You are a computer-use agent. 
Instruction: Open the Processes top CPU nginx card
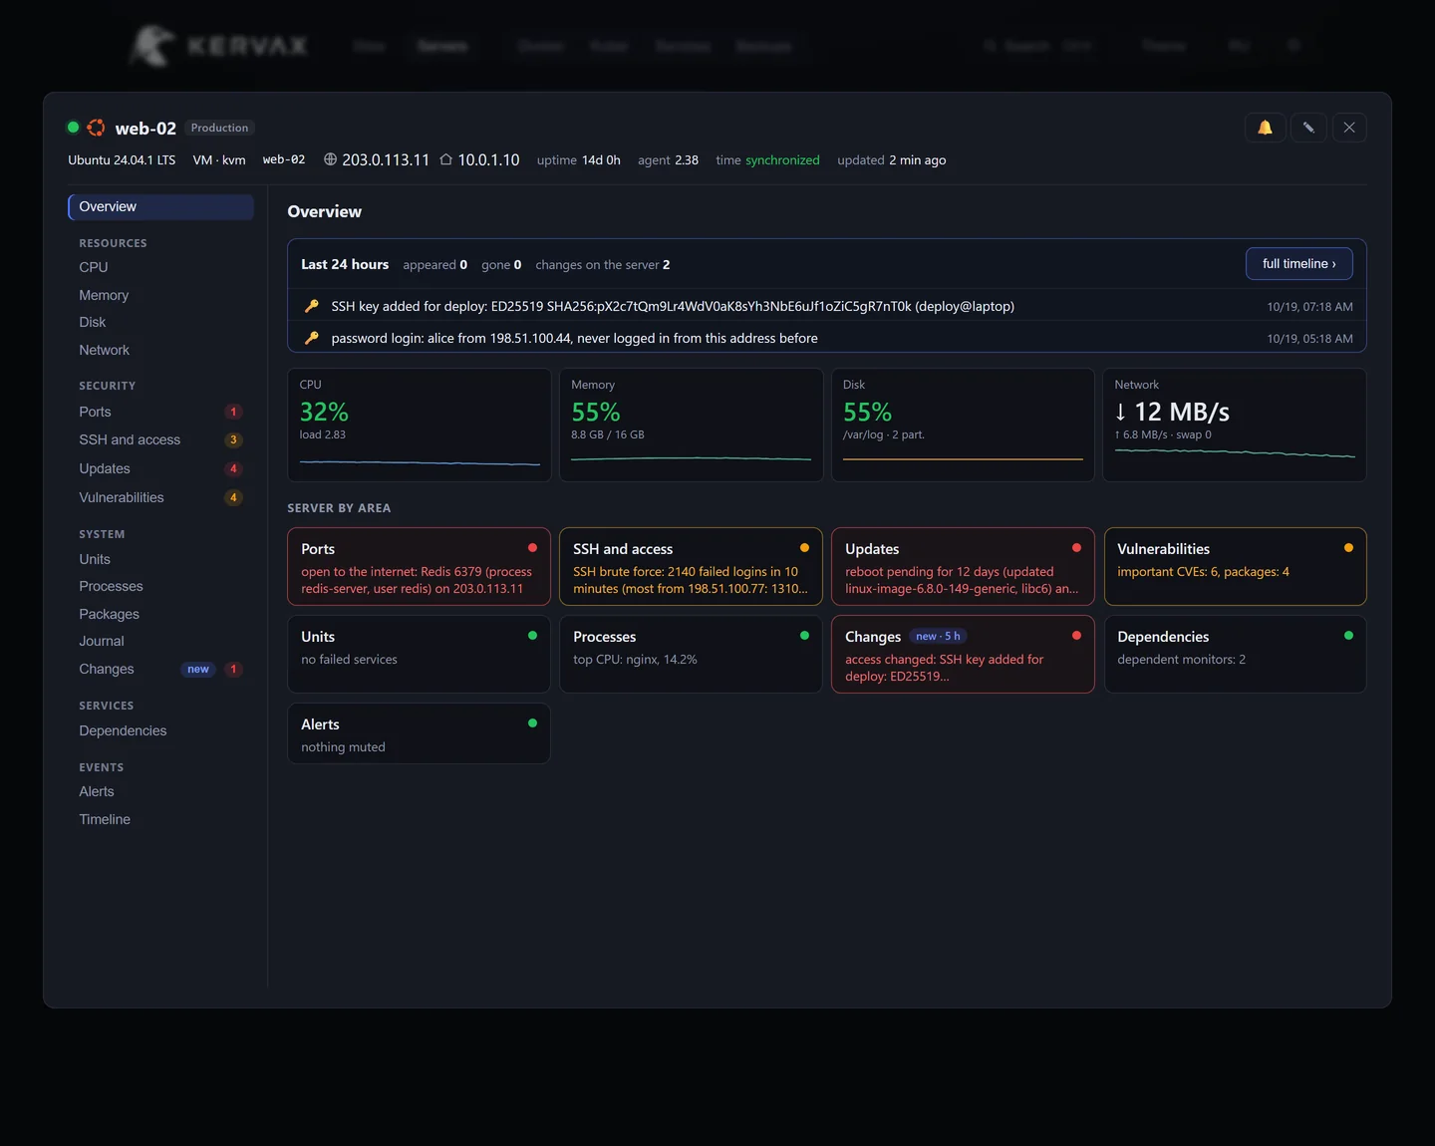click(x=692, y=654)
